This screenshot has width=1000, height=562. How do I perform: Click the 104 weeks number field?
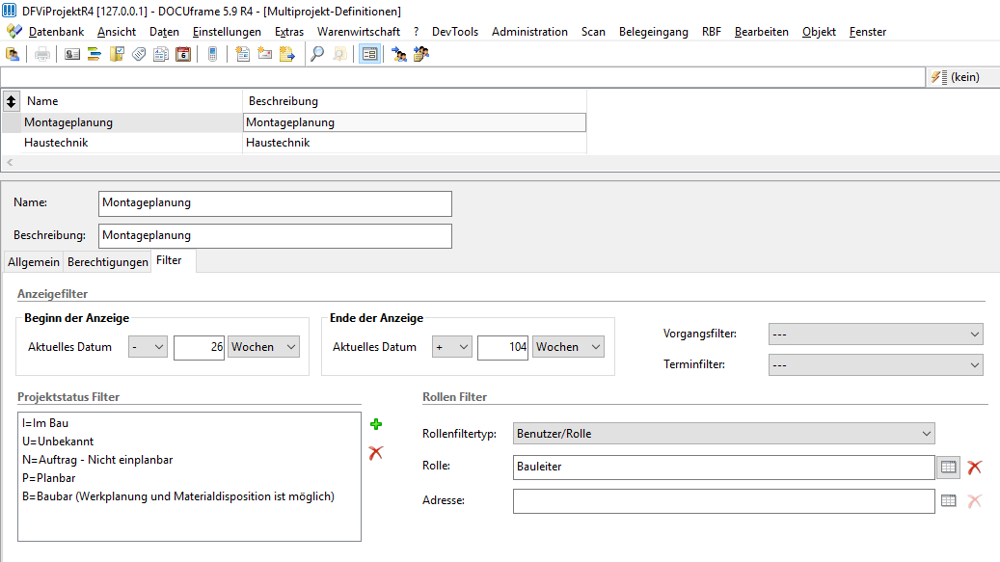(503, 347)
